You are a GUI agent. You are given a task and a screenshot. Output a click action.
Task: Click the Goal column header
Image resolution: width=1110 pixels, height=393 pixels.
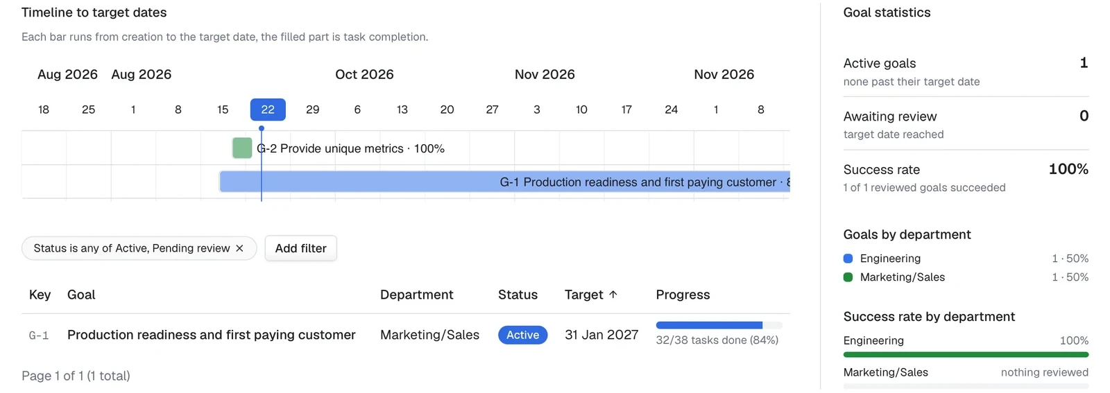pos(81,295)
